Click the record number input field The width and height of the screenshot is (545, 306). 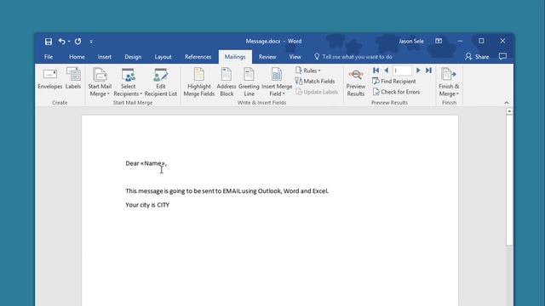(x=402, y=71)
